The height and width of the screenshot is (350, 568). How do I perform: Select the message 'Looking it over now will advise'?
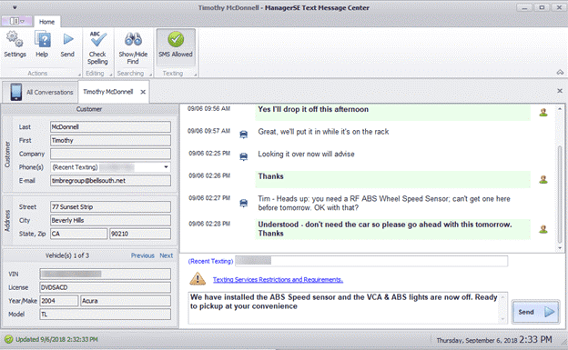click(x=306, y=155)
